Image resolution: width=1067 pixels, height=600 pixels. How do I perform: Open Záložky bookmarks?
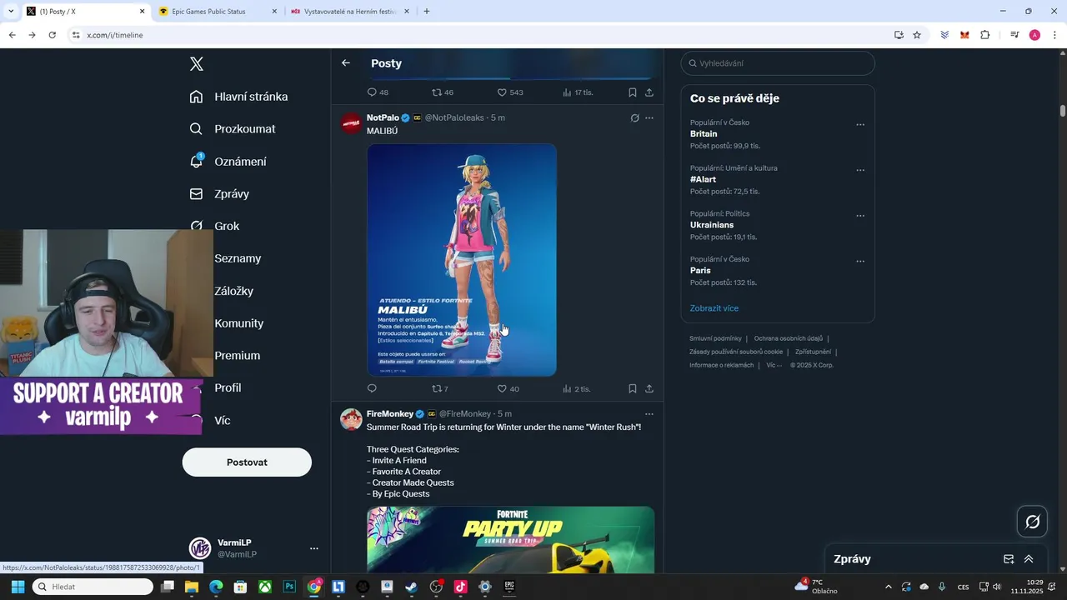[233, 291]
